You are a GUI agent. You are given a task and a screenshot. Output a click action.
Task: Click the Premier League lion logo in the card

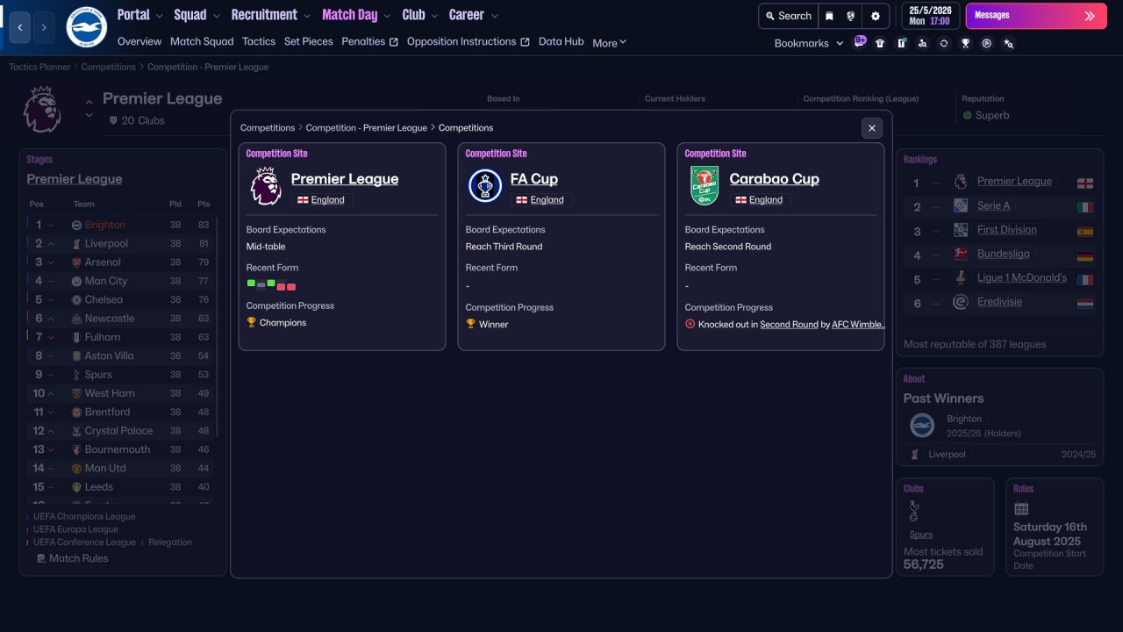266,186
